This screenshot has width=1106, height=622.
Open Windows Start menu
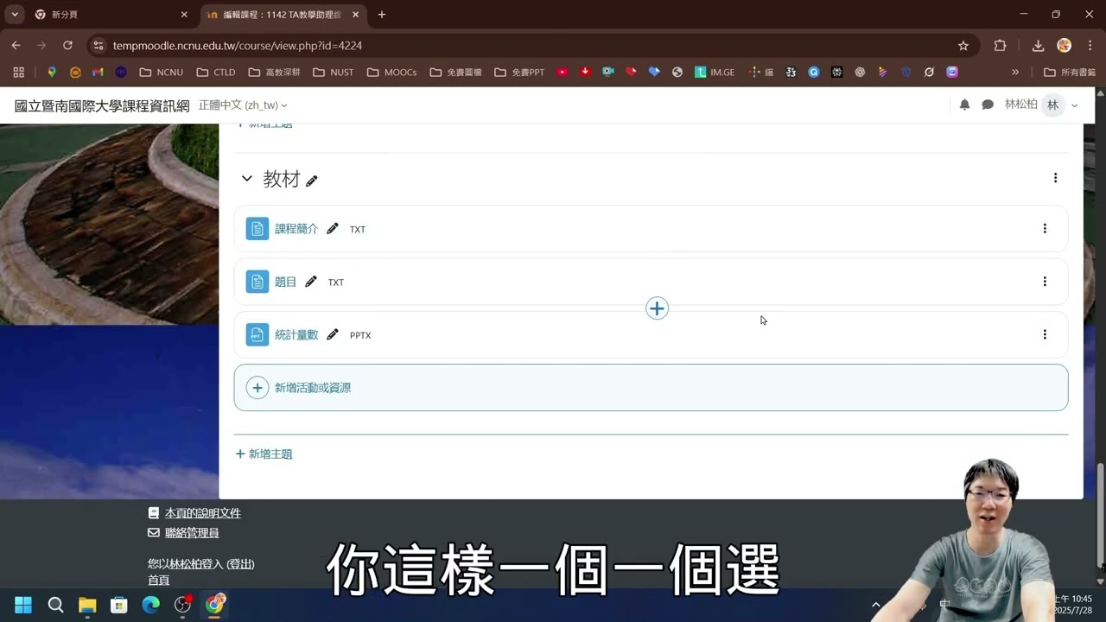[x=23, y=605]
